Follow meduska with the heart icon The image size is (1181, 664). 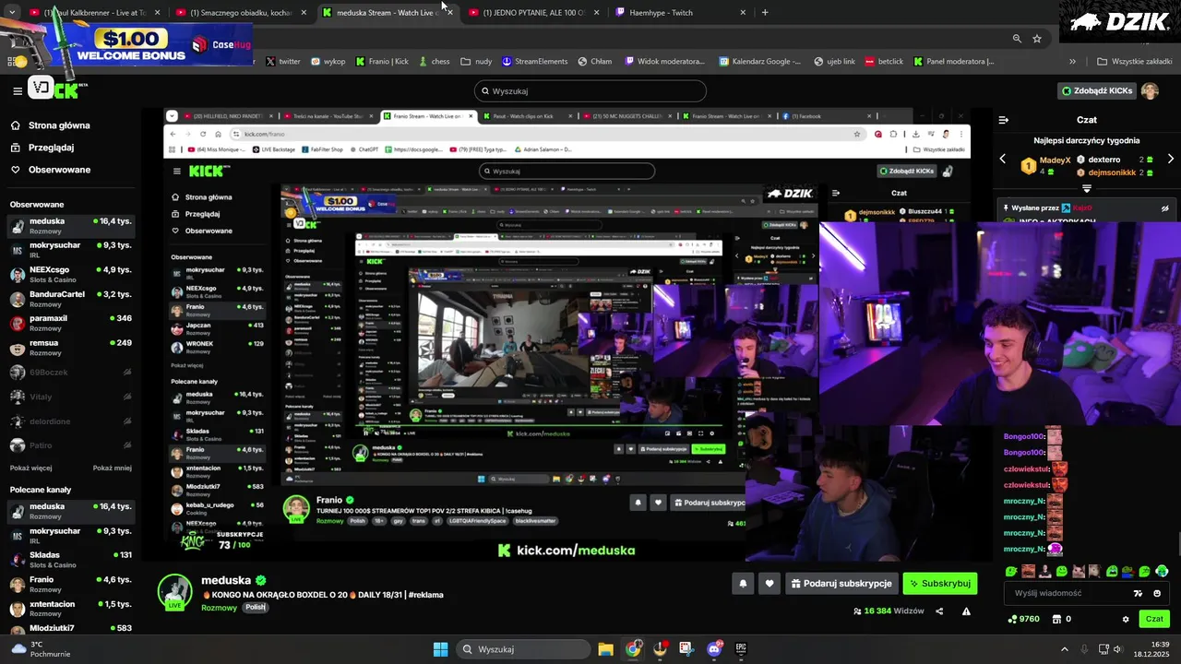tap(769, 584)
